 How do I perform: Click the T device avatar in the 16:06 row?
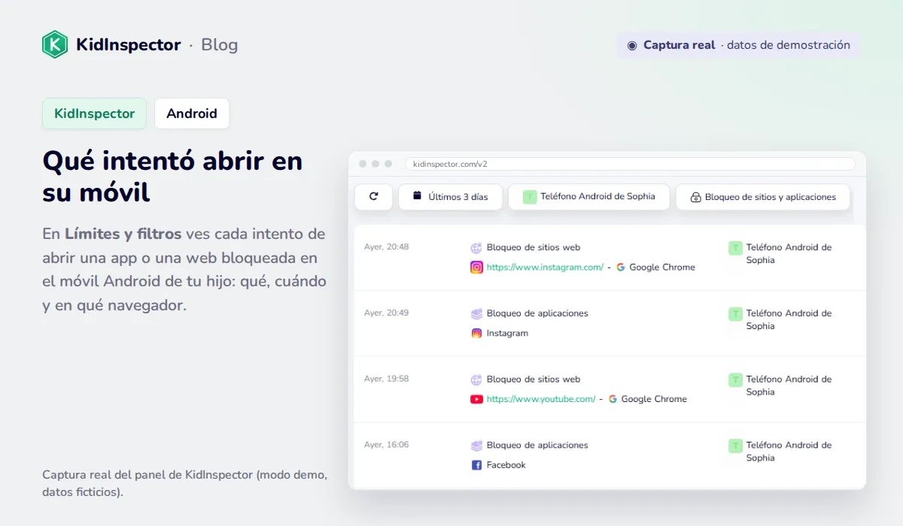pos(735,446)
